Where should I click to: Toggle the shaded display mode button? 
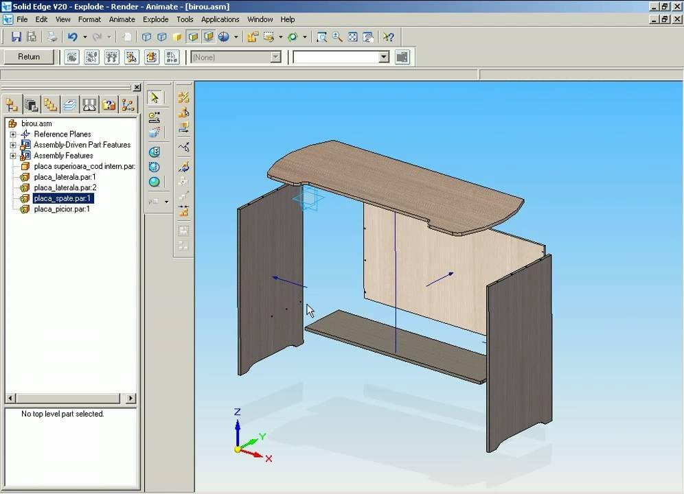[178, 37]
